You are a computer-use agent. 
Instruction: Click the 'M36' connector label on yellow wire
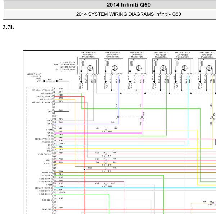click(x=110, y=131)
